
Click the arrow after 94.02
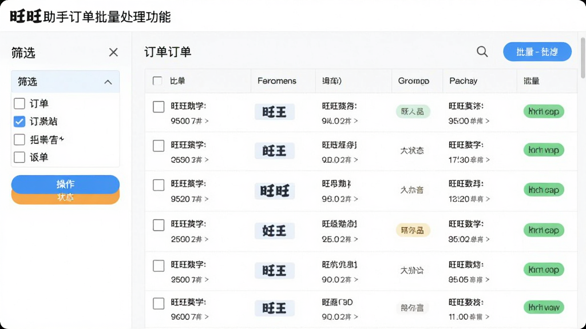pyautogui.click(x=356, y=121)
